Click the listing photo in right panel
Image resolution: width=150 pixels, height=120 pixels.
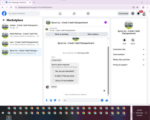pyautogui.click(x=129, y=25)
